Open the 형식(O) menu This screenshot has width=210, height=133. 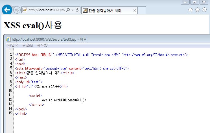pos(43,45)
